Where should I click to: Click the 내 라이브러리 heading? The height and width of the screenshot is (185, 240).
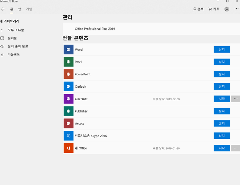(x=9, y=21)
